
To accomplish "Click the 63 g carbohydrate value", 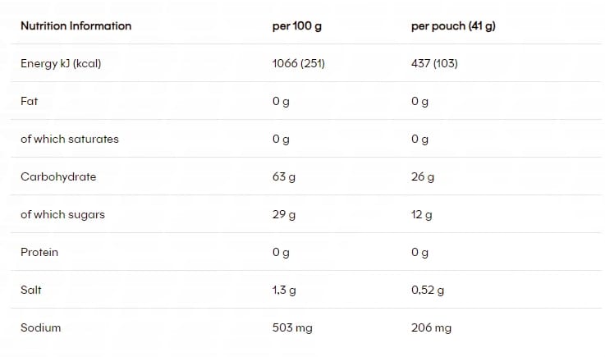I will pos(283,176).
